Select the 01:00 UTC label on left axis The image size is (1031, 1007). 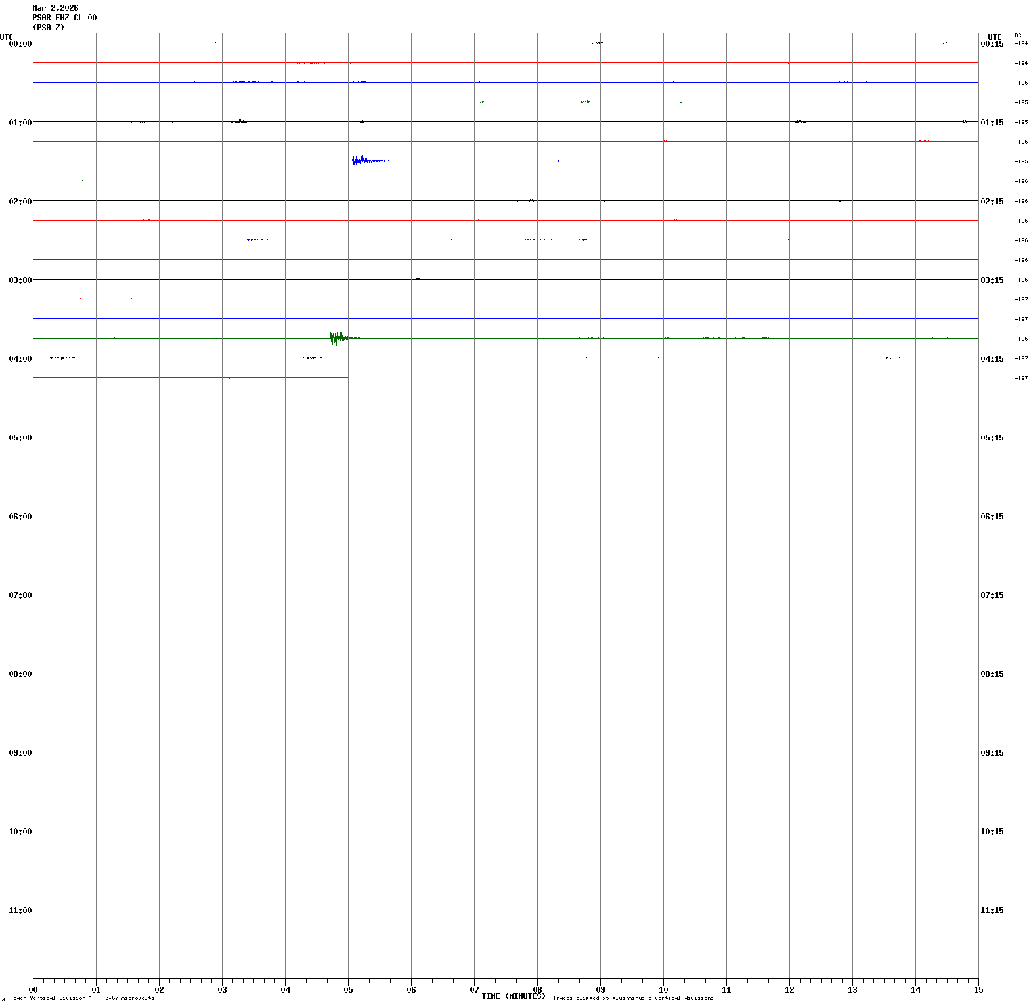tap(20, 123)
